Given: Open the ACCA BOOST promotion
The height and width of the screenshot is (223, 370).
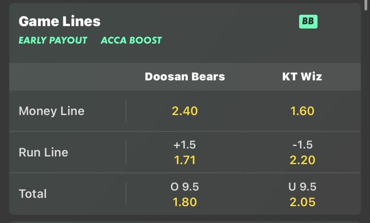Looking at the screenshot, I should click(131, 40).
